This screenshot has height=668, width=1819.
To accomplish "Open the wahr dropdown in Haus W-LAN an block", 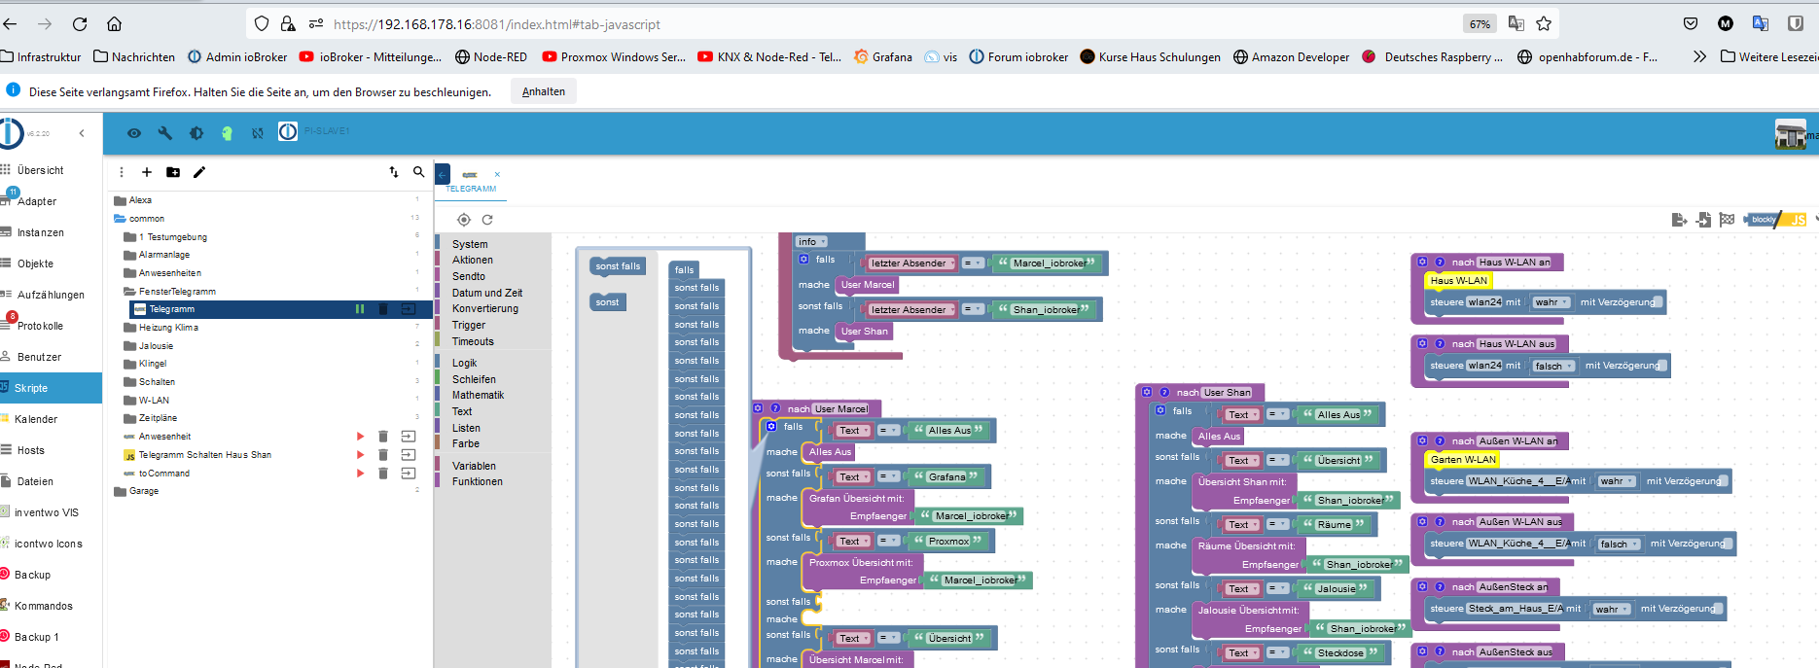I will coord(1551,302).
